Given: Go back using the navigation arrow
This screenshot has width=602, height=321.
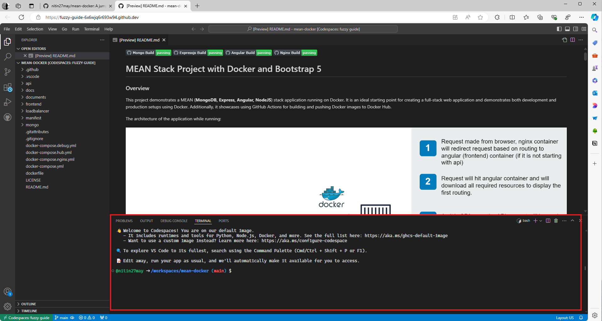Looking at the screenshot, I should click(x=194, y=29).
